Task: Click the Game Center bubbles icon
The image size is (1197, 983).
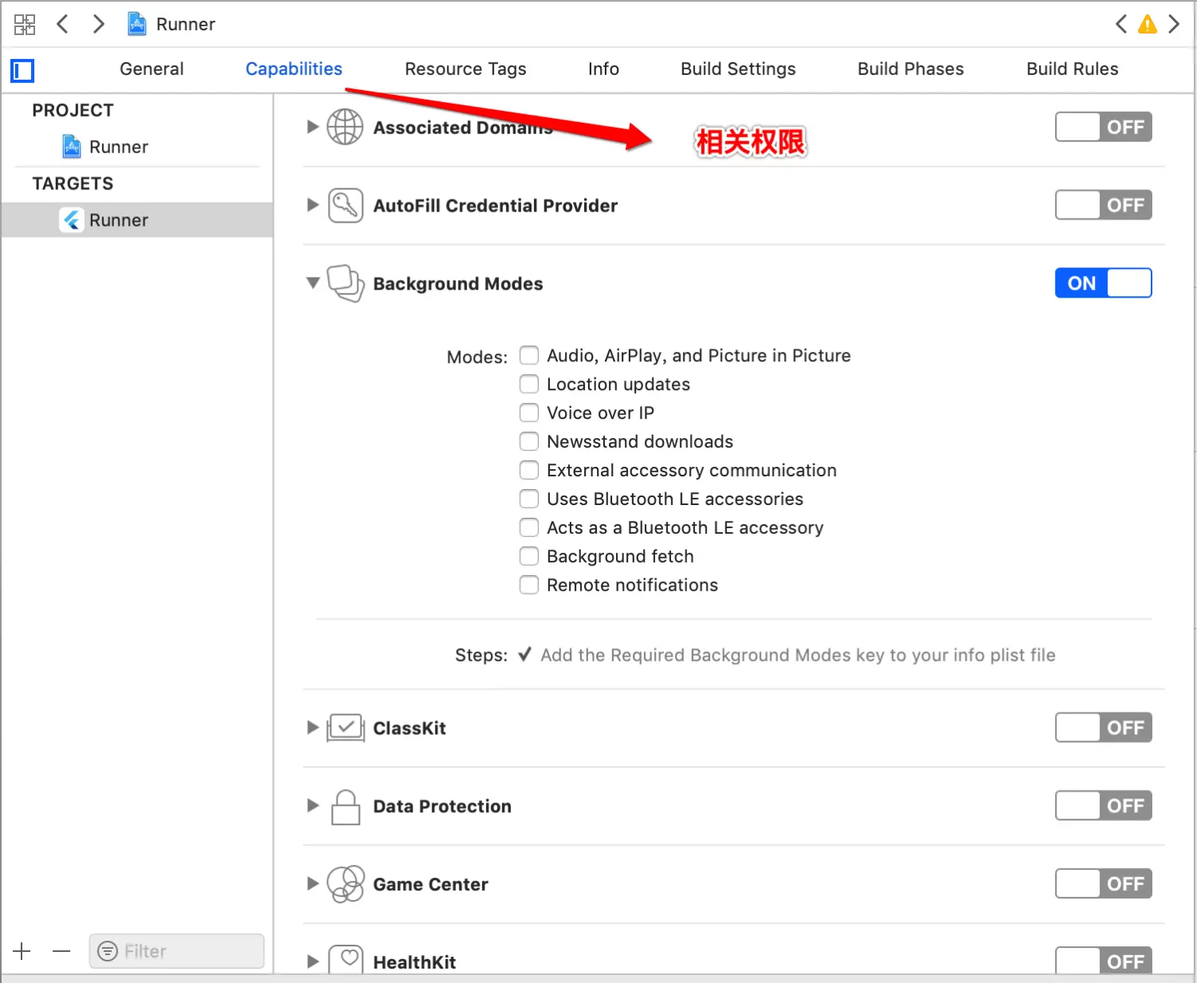Action: 346,884
